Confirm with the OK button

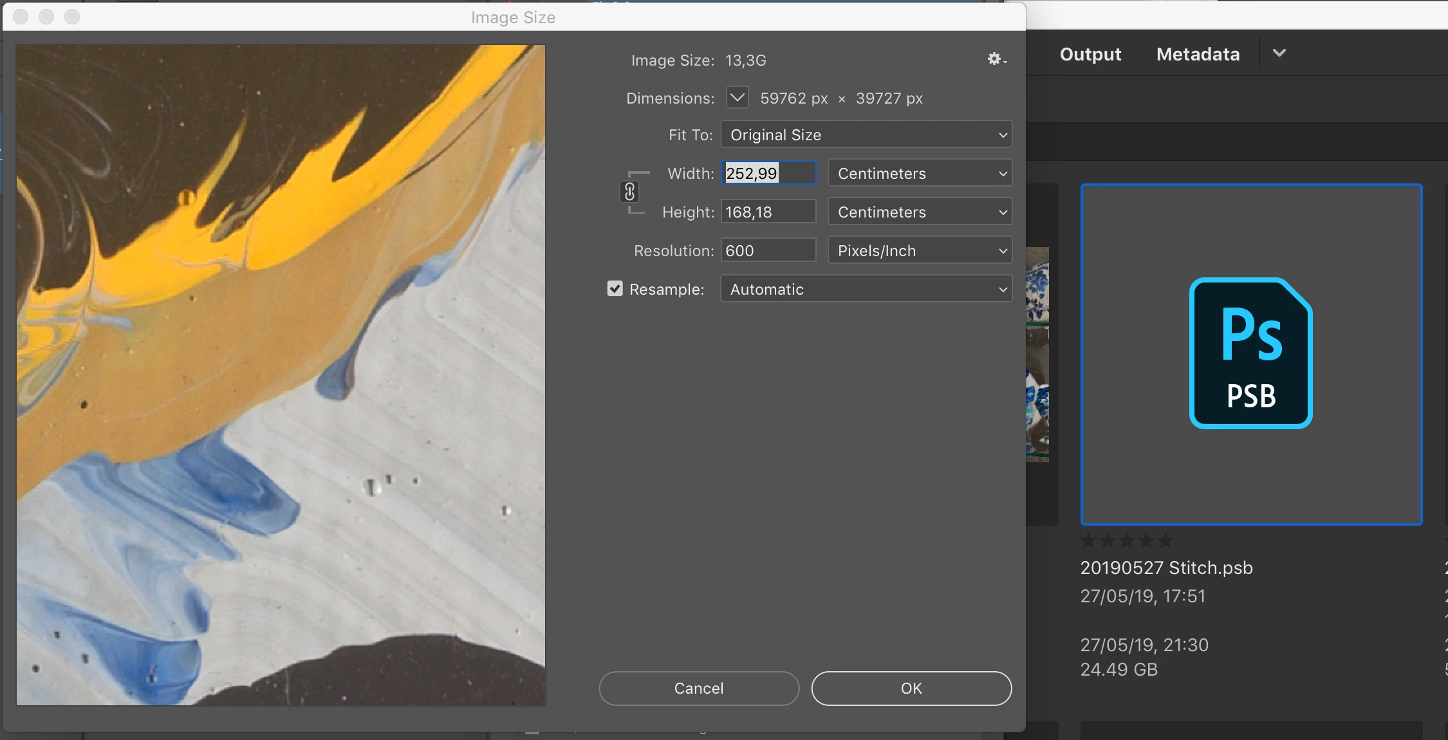(911, 688)
